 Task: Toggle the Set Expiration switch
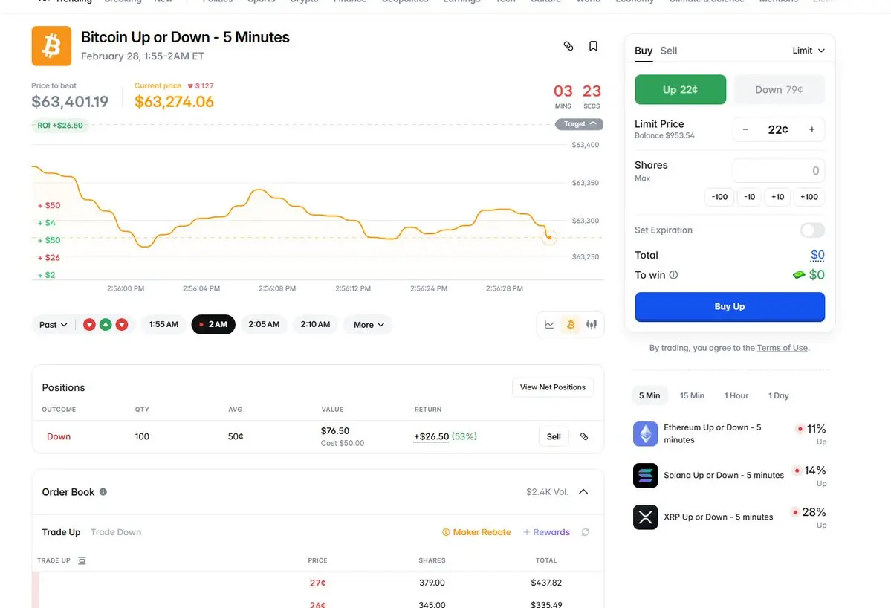point(812,230)
